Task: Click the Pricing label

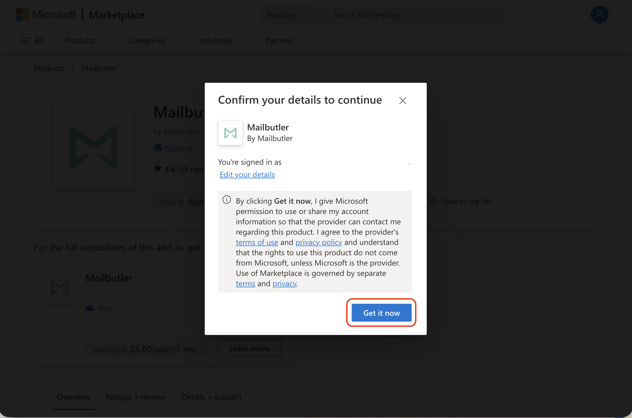Action: click(x=172, y=202)
